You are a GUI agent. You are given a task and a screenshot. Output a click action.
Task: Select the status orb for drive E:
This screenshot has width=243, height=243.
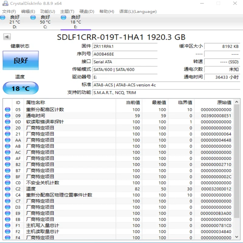click(63, 17)
